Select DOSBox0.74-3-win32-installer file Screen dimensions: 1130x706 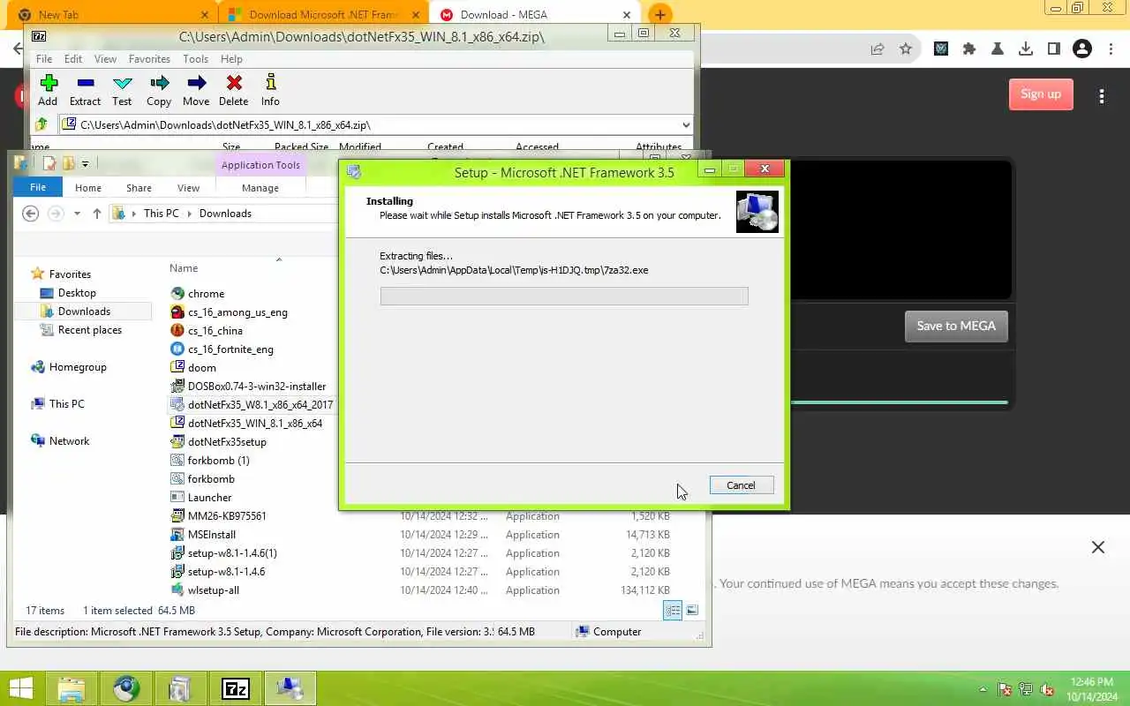tap(257, 387)
